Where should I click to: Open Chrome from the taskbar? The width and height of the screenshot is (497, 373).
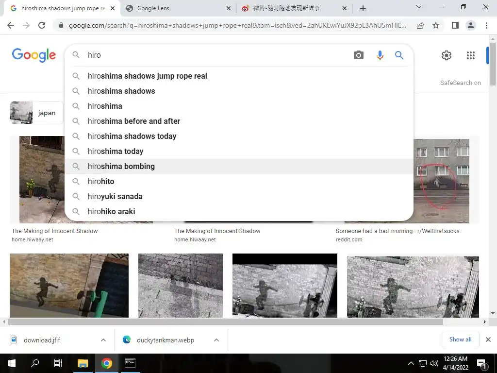(106, 363)
